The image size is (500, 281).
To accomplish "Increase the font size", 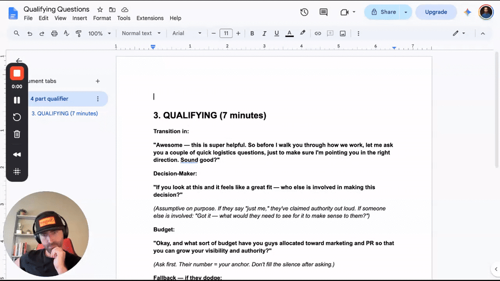I will click(238, 33).
